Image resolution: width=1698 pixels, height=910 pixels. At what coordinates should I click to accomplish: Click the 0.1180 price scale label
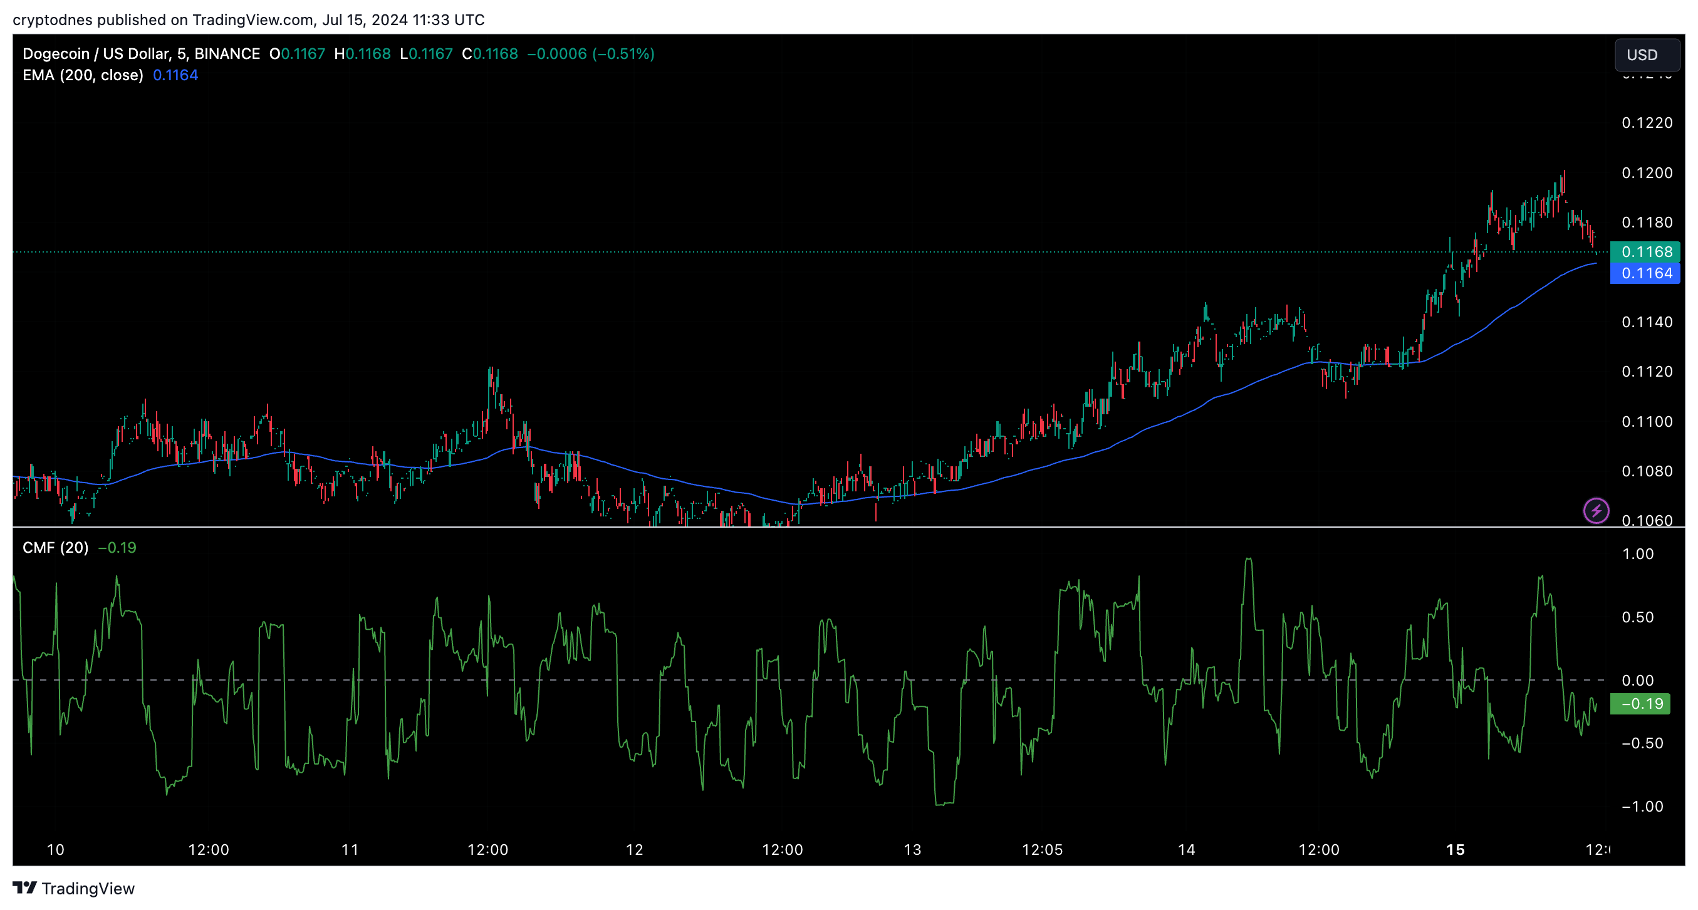[1647, 222]
